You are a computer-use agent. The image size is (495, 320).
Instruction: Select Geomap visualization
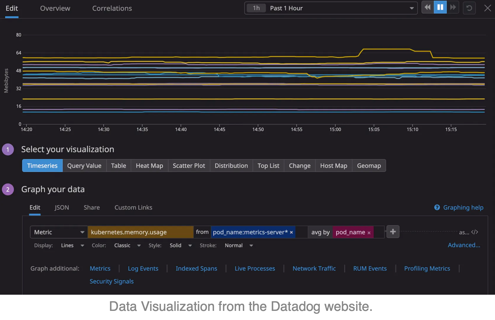[x=369, y=166]
